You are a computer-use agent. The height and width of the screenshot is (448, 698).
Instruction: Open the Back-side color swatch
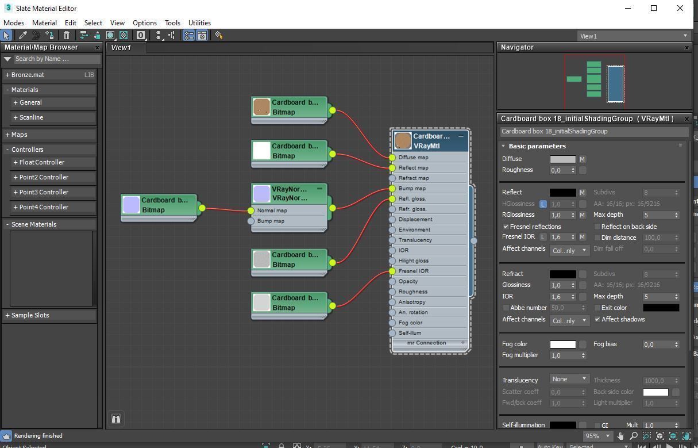tap(655, 392)
